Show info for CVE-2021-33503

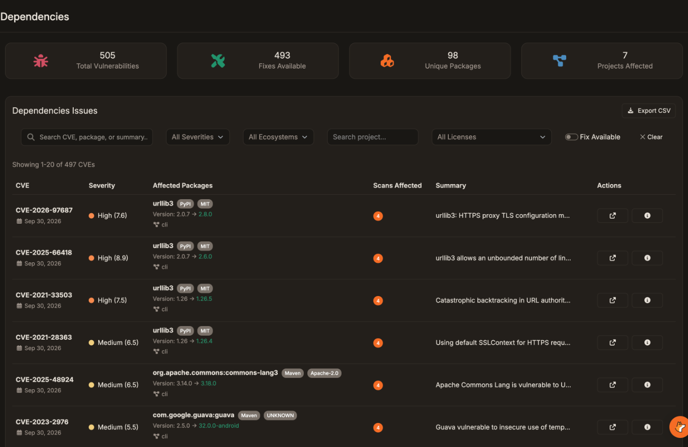tap(647, 301)
